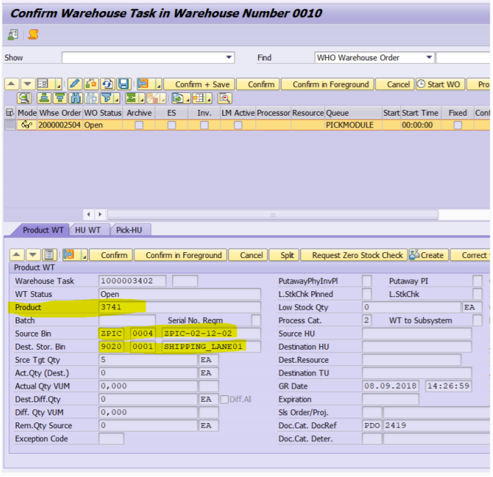The image size is (493, 477).
Task: Expand the filter icon dropdown arrow
Action: (117, 99)
